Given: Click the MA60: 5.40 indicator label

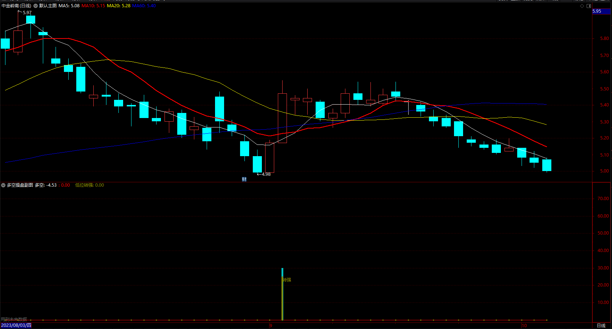Looking at the screenshot, I should 144,6.
